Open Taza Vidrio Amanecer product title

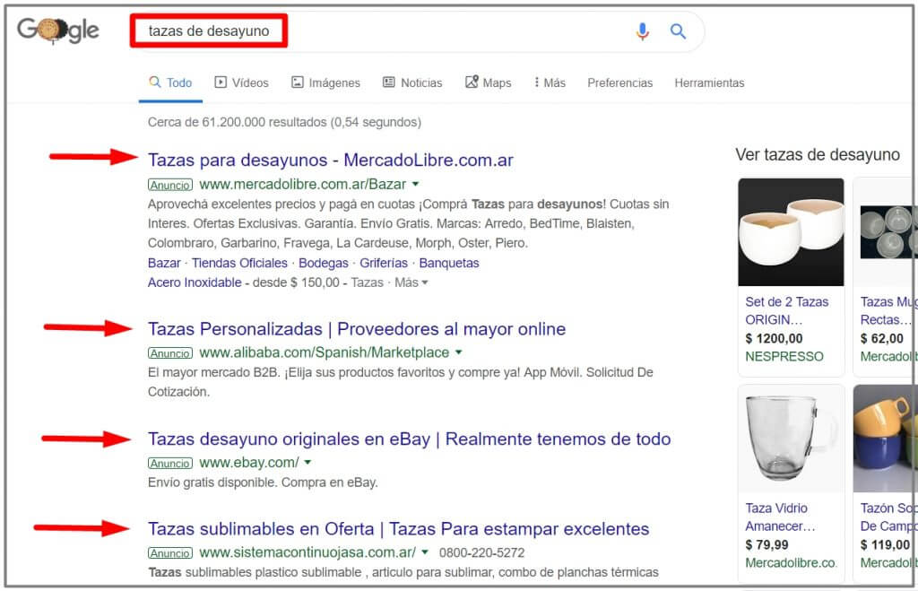780,517
